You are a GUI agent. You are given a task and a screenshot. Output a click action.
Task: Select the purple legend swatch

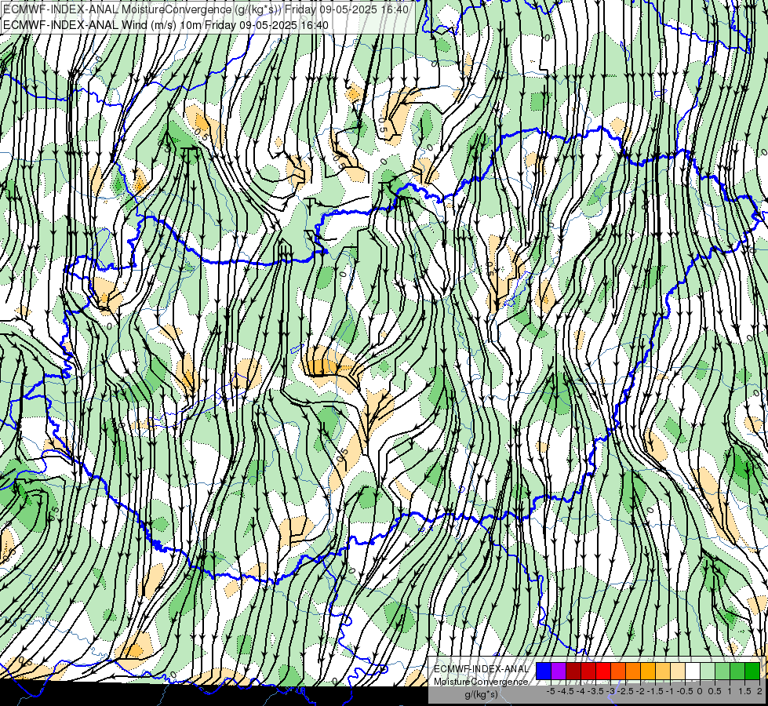tap(559, 671)
